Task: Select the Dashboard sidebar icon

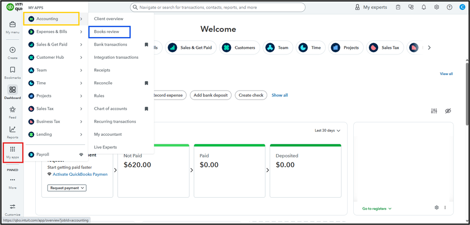Action: pyautogui.click(x=13, y=90)
